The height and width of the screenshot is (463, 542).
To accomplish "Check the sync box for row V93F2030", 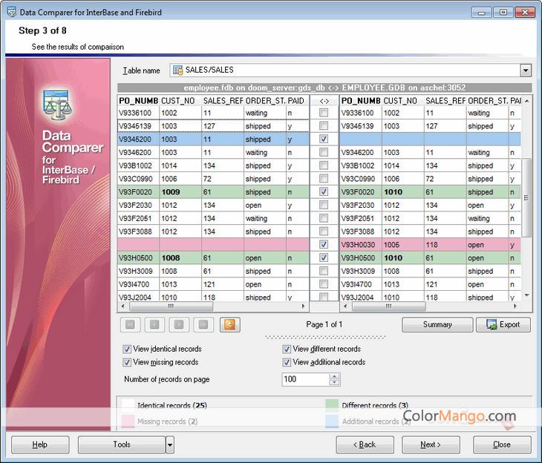I will [324, 205].
